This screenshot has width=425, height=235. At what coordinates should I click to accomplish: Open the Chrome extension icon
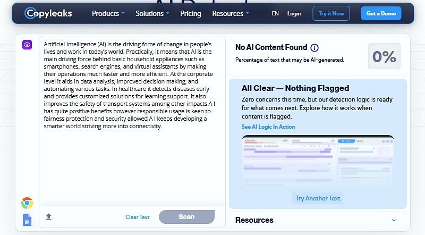click(x=27, y=203)
